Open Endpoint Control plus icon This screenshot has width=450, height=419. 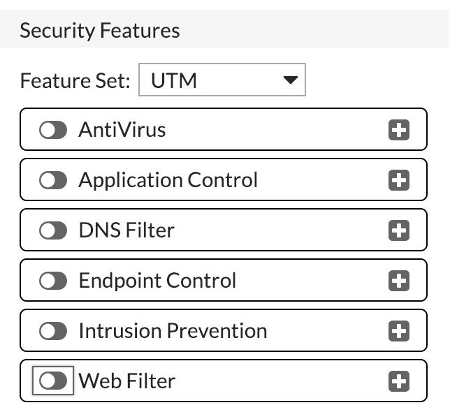[398, 281]
